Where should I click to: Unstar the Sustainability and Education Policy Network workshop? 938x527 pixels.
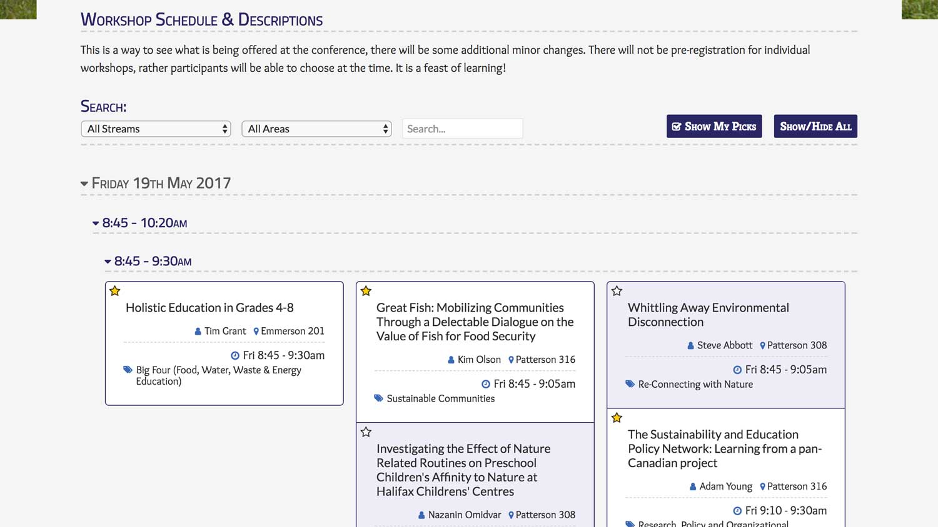click(617, 418)
